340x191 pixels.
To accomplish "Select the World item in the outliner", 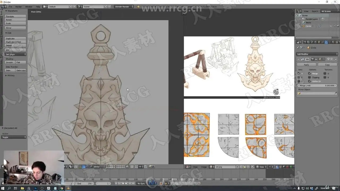I will pyautogui.click(x=308, y=23).
